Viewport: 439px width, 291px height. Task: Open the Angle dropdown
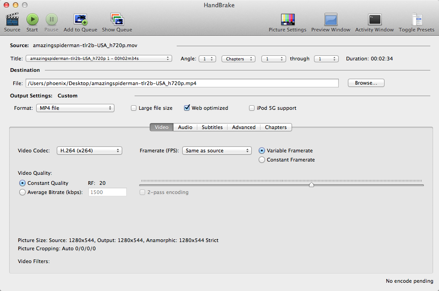point(207,59)
